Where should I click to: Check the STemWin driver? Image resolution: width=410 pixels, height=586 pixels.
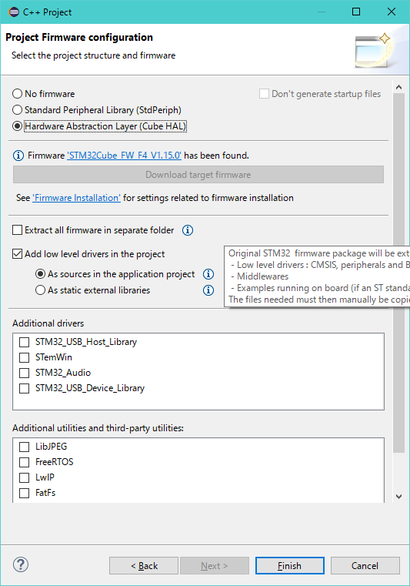tap(25, 357)
